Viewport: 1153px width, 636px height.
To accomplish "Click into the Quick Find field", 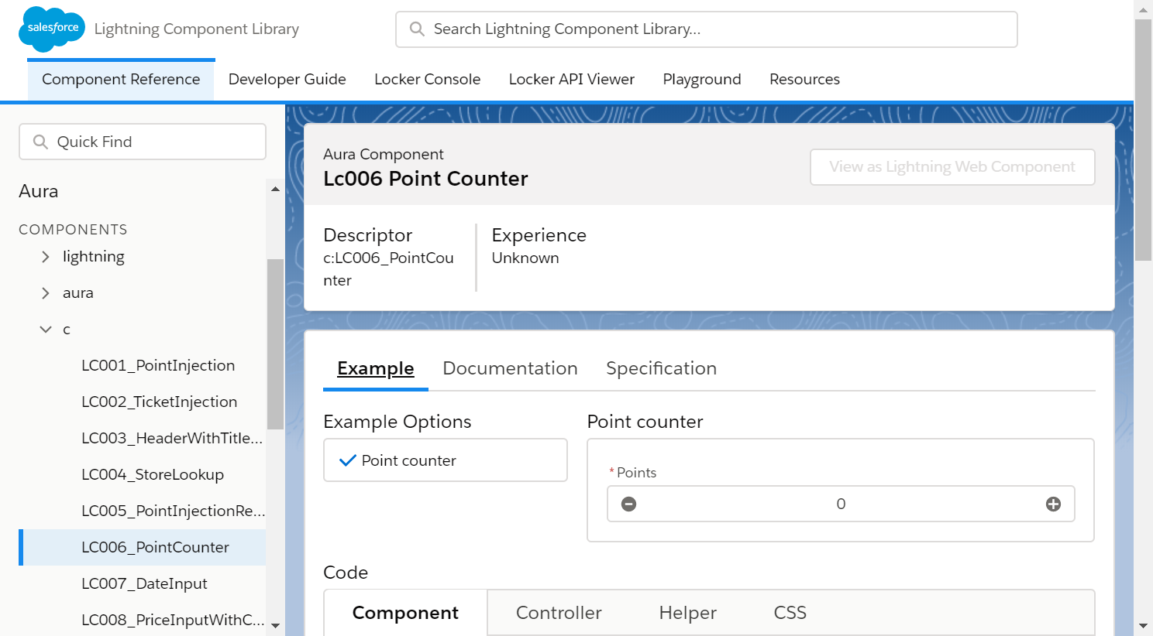I will pyautogui.click(x=143, y=142).
